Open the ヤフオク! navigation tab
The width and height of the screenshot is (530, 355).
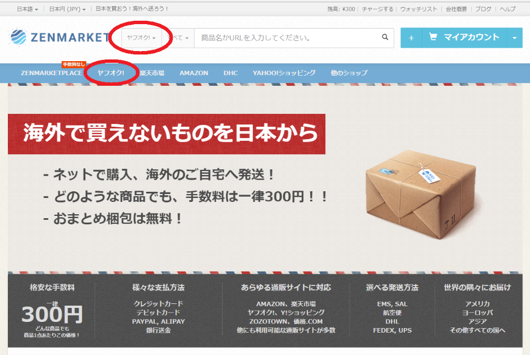pos(111,73)
